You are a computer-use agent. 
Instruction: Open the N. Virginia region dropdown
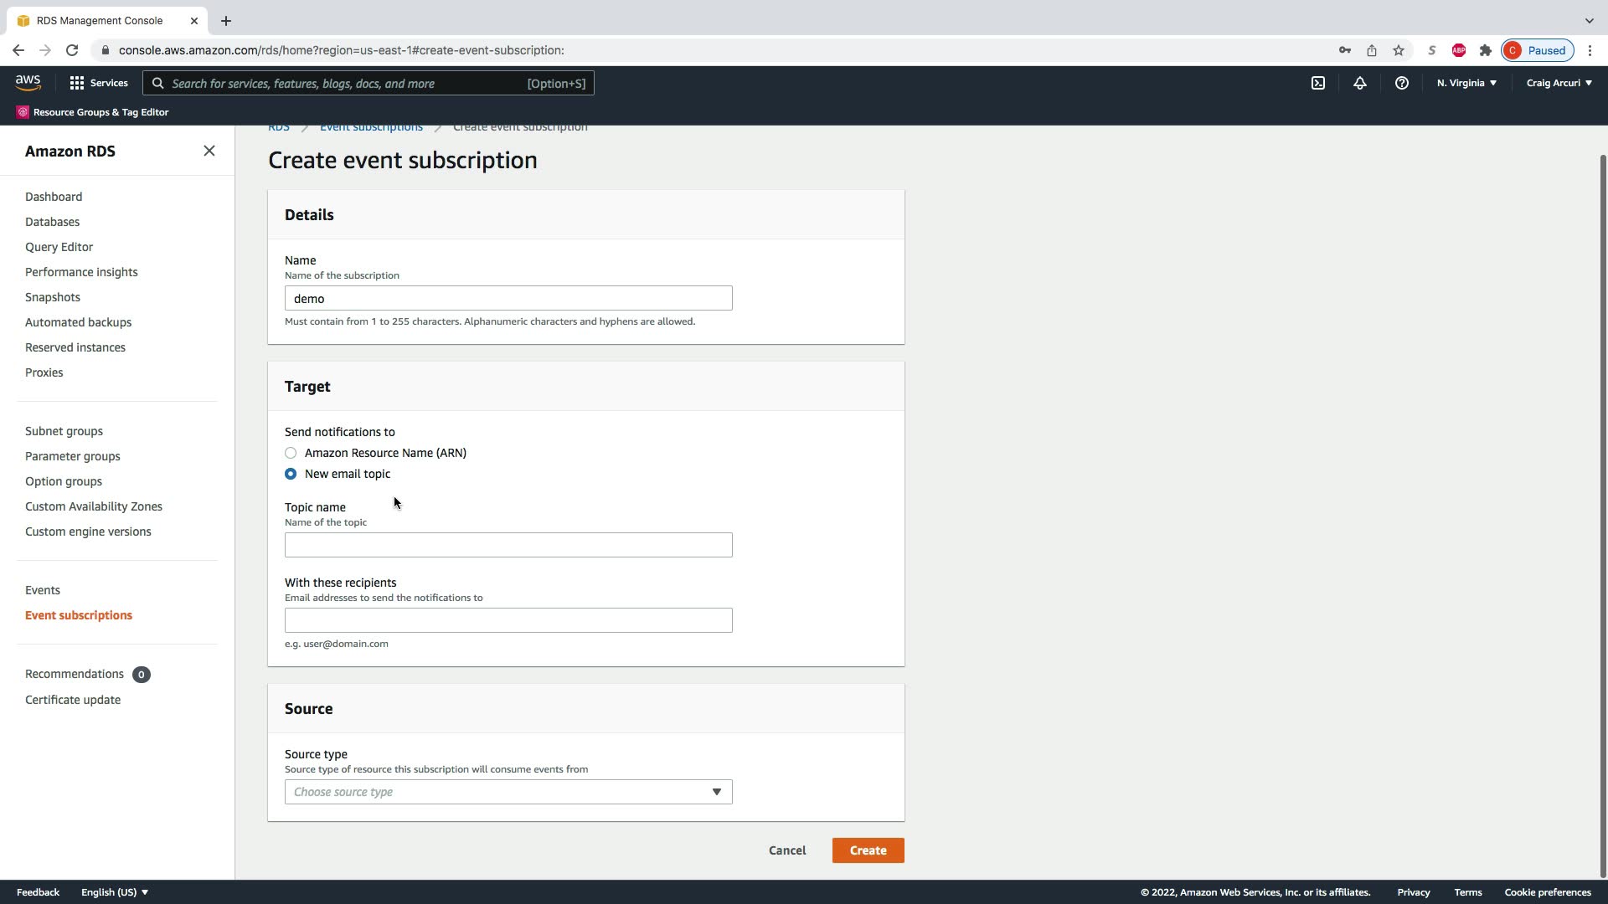pos(1466,83)
